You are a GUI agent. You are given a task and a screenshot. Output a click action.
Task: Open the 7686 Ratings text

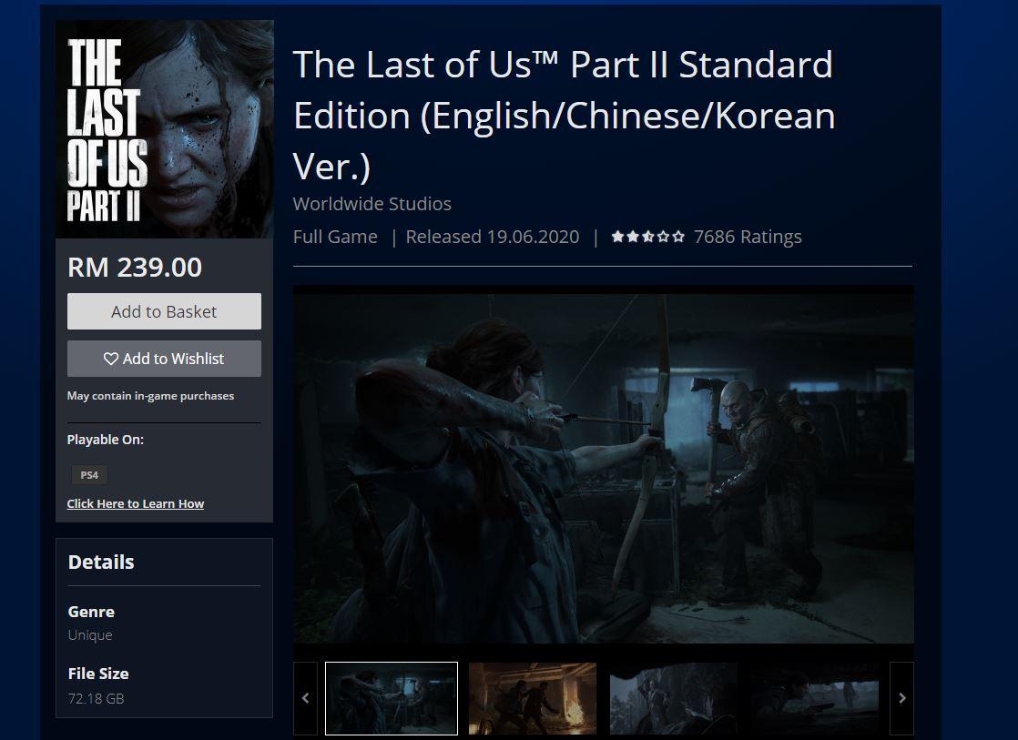point(748,237)
